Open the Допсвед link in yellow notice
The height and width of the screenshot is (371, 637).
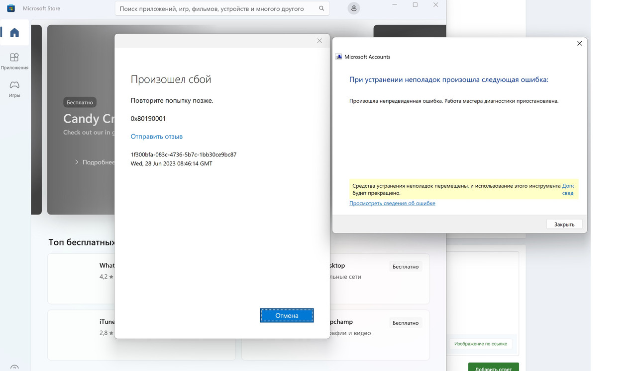pyautogui.click(x=568, y=189)
